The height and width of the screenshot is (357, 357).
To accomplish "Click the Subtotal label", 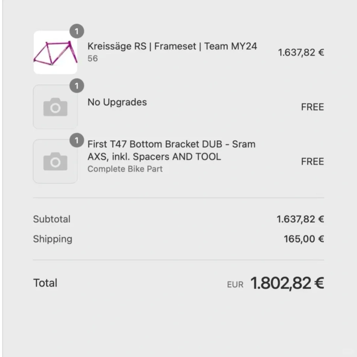I will (52, 219).
